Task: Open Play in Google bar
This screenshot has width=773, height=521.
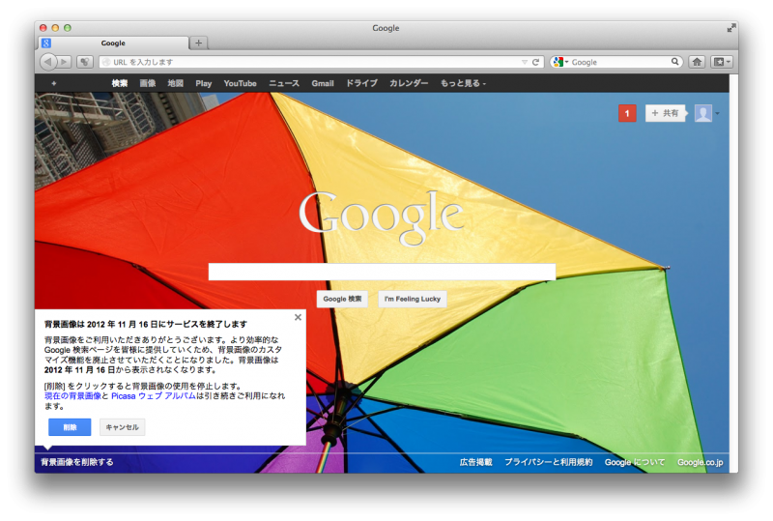Action: [x=204, y=83]
